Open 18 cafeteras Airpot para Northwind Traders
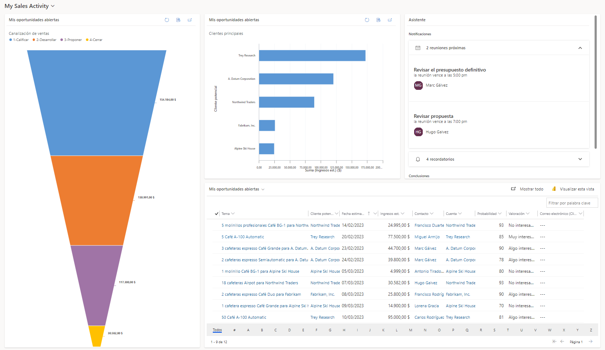This screenshot has width=605, height=350. click(260, 283)
